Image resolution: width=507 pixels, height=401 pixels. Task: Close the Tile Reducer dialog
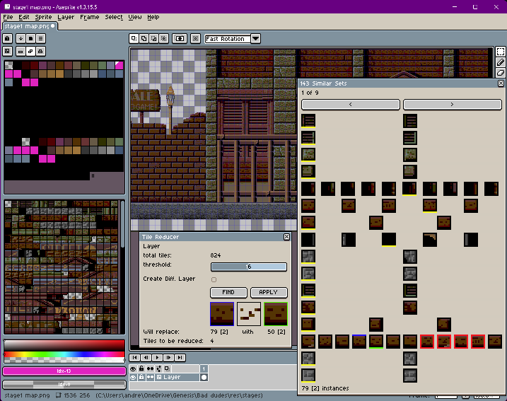point(286,237)
